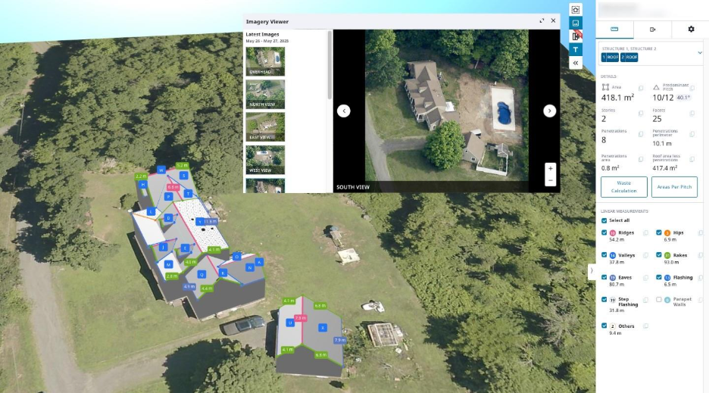Viewport: 709px width, 393px height.
Task: Copy the Area value
Action: pos(641,88)
